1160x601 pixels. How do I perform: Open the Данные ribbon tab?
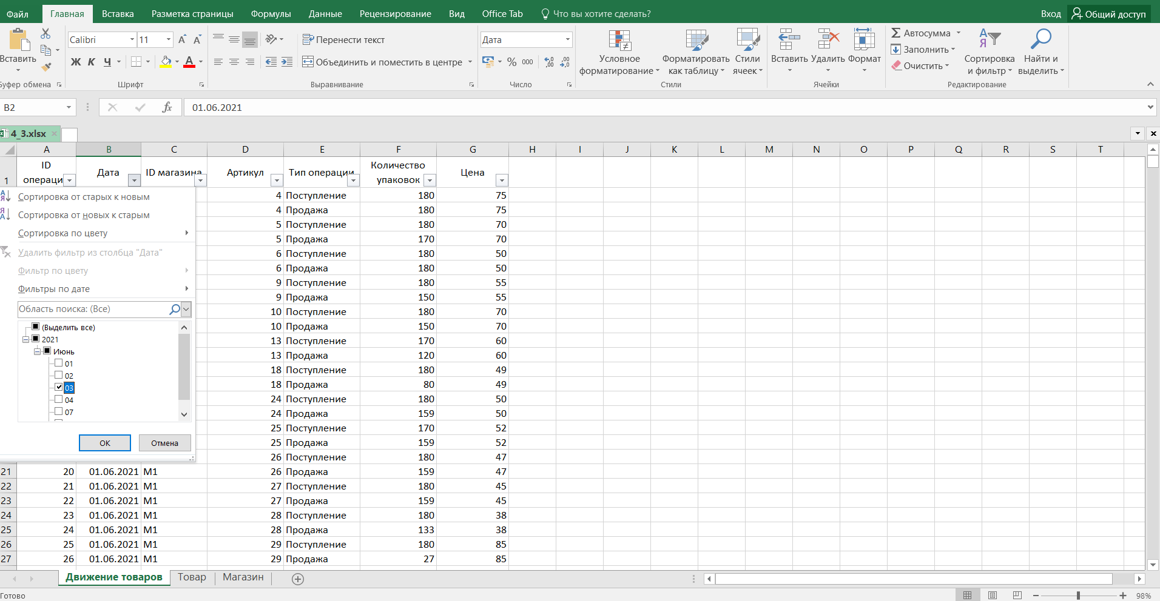[325, 14]
